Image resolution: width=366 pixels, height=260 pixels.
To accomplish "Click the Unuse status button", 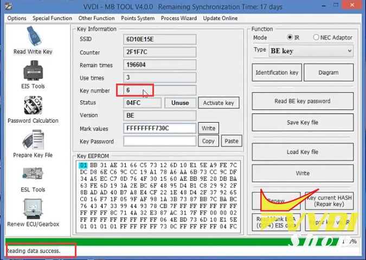I will pyautogui.click(x=180, y=103).
